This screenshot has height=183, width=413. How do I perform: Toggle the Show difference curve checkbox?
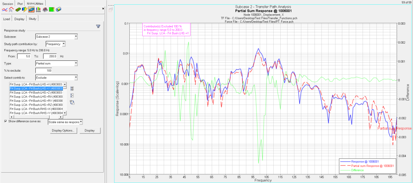tap(6, 121)
